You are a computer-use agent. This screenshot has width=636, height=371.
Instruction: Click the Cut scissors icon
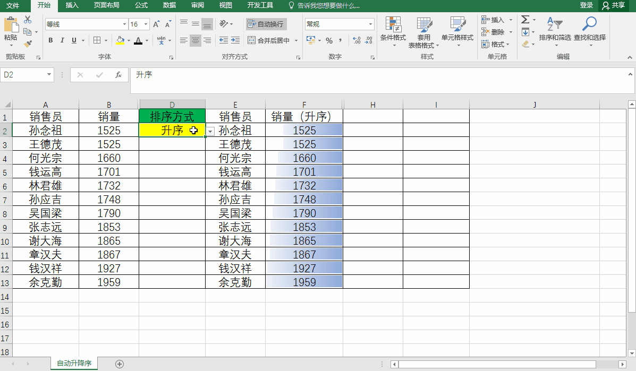click(28, 20)
